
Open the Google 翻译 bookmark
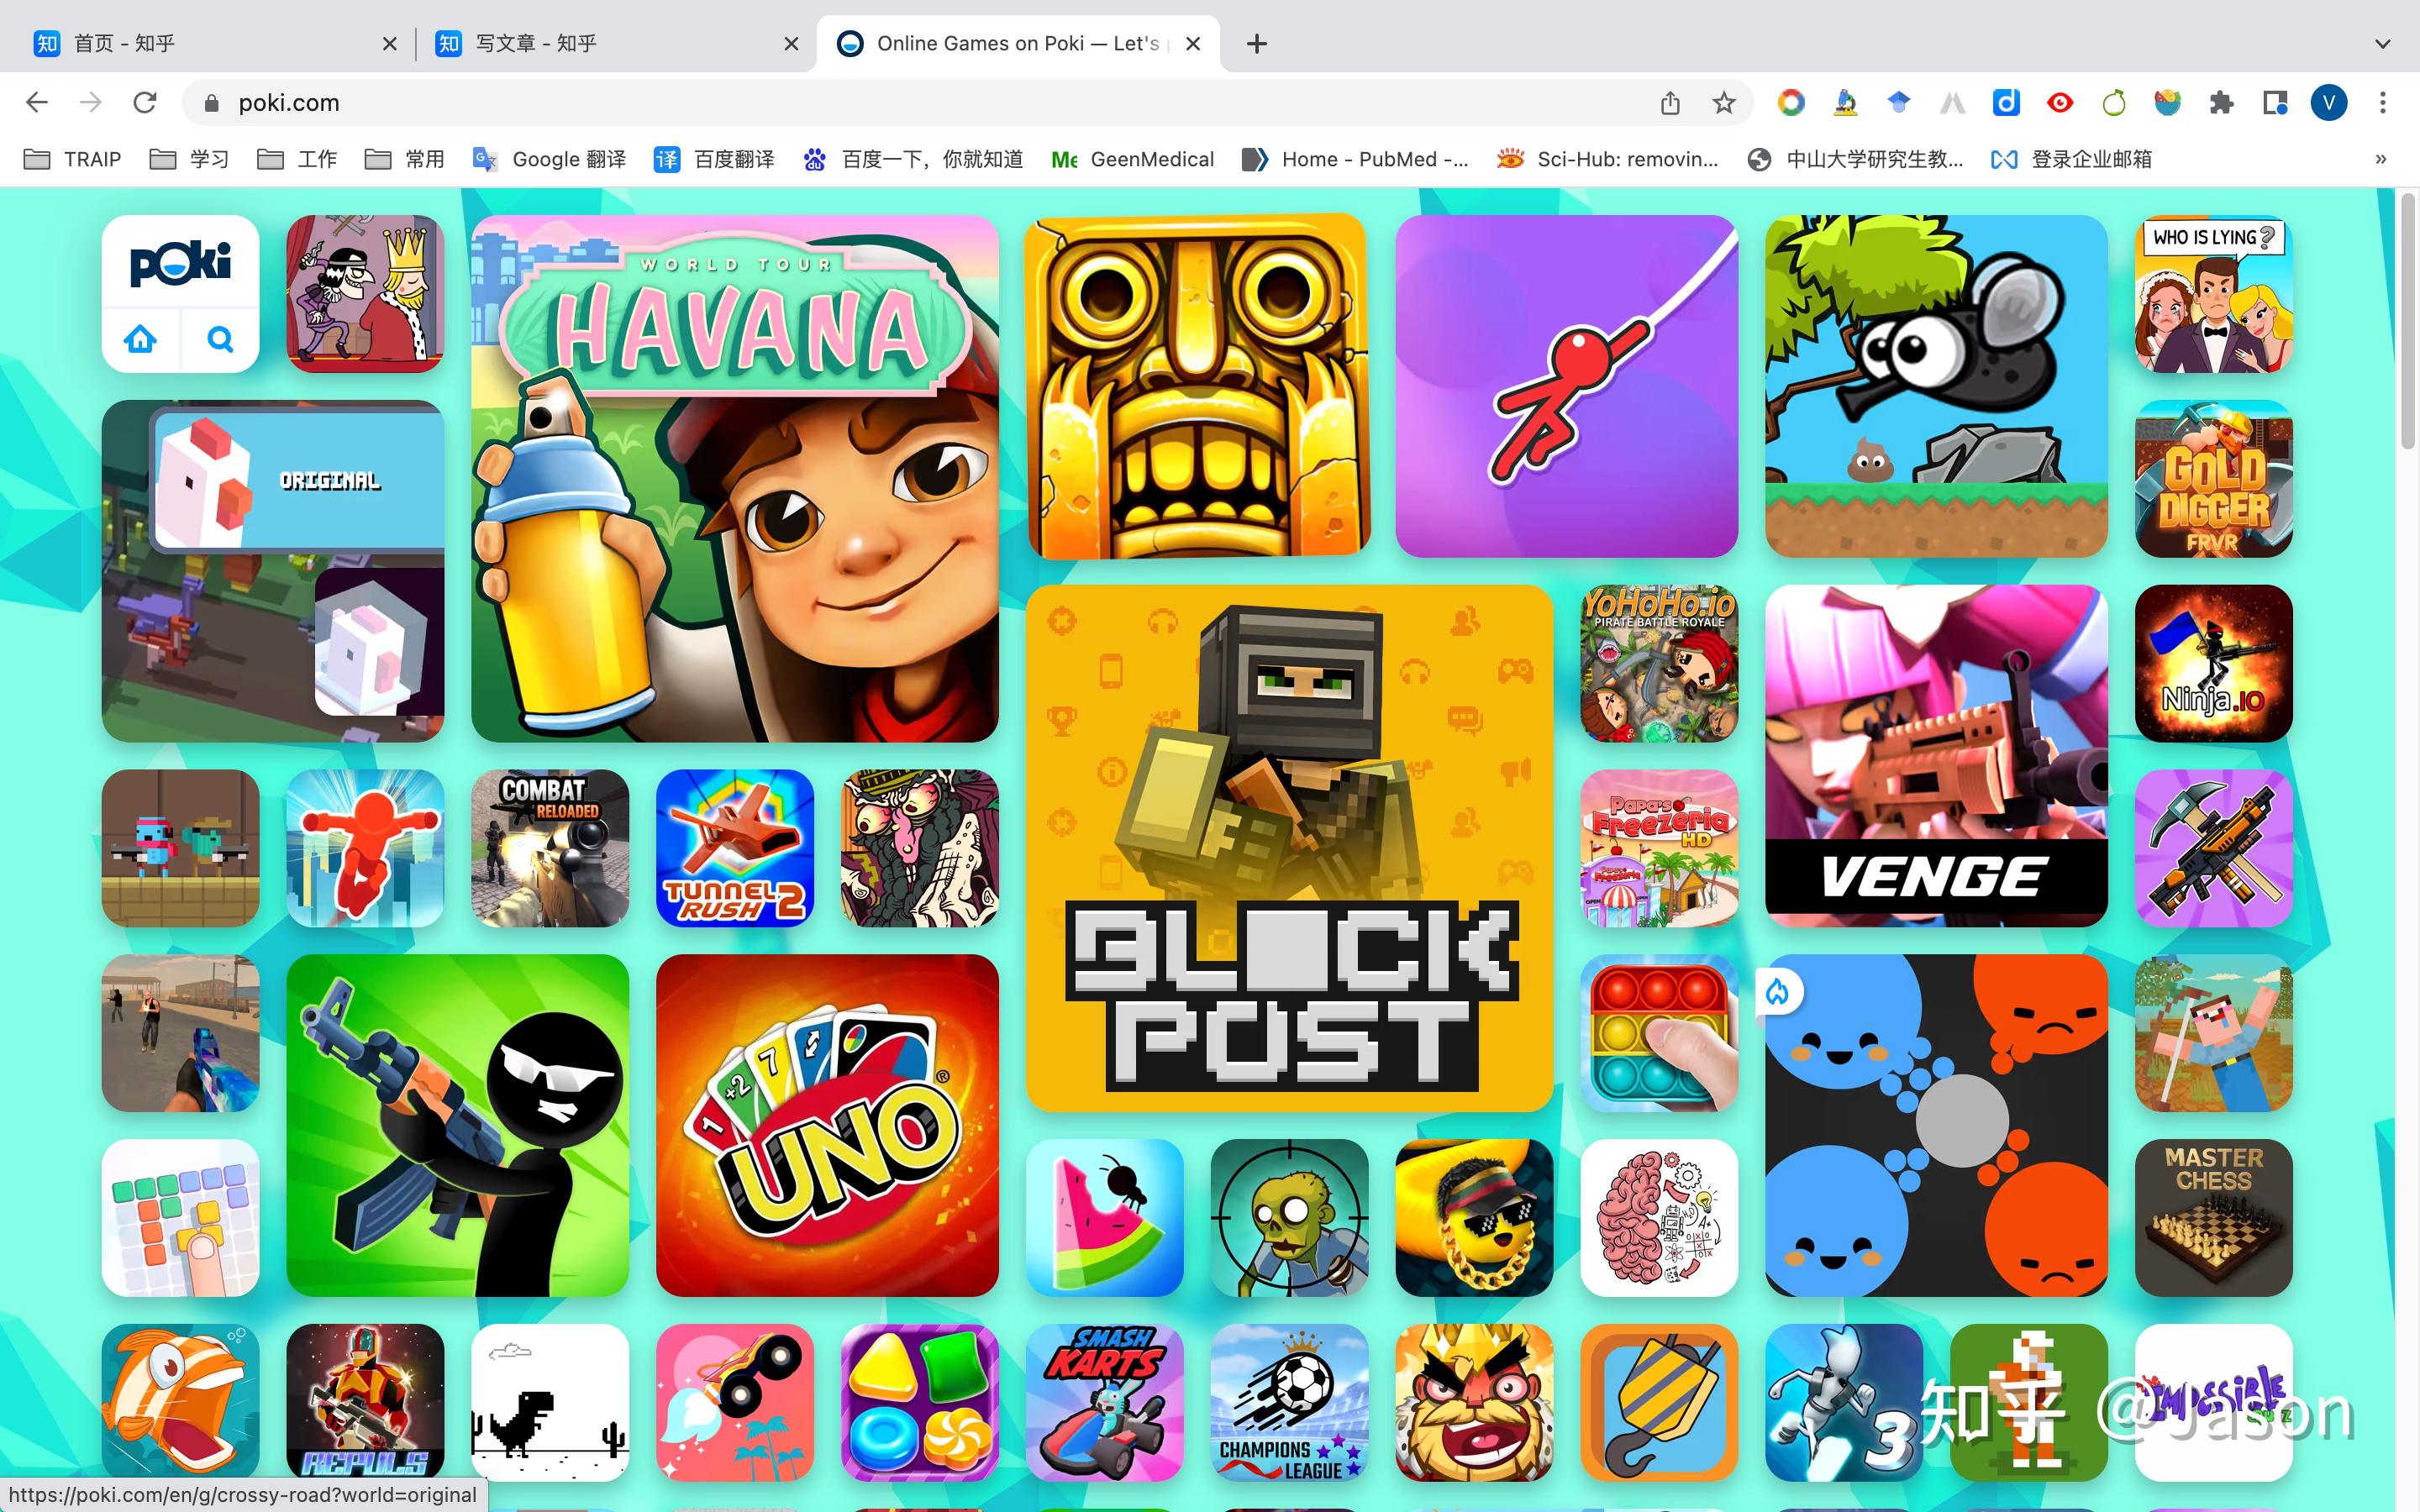pos(550,159)
